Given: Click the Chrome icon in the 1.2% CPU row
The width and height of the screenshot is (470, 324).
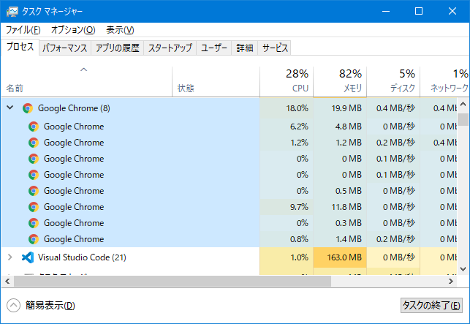Looking at the screenshot, I should point(34,143).
